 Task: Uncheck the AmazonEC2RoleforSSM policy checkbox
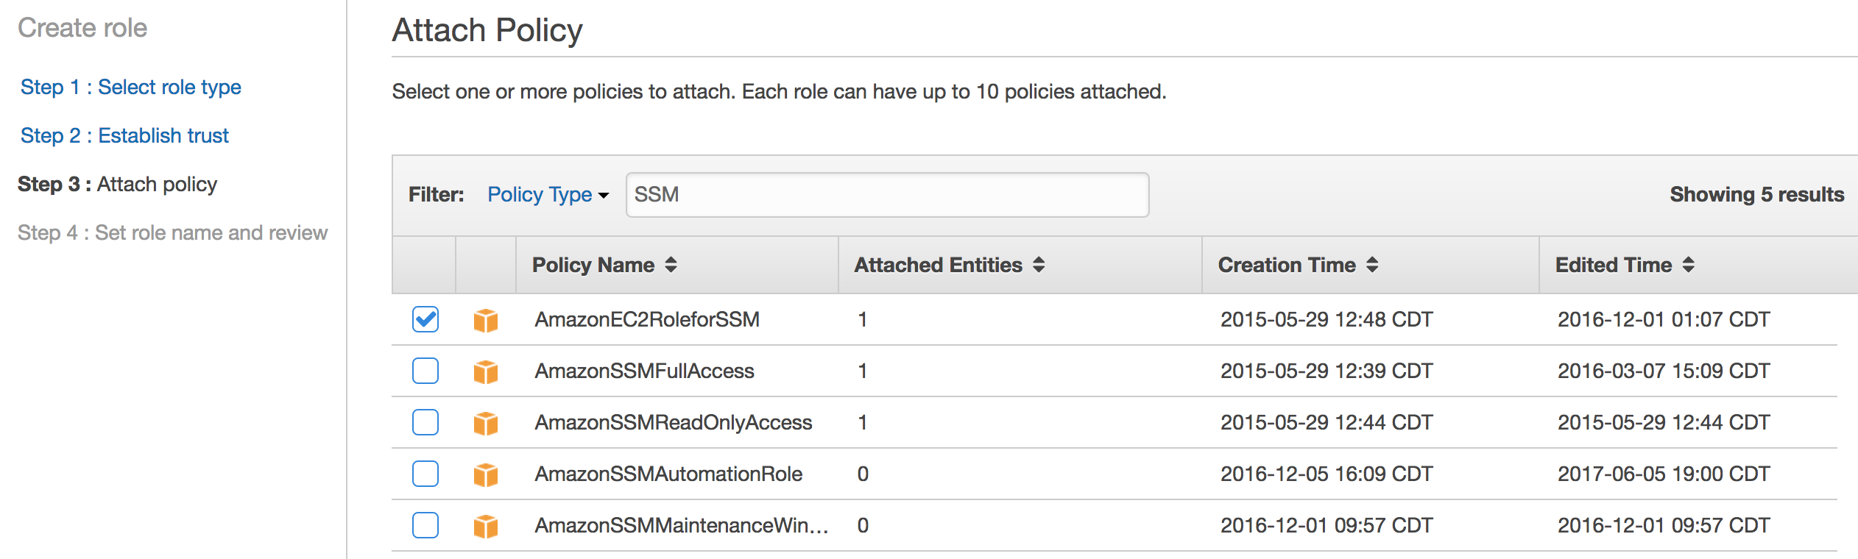[x=425, y=319]
